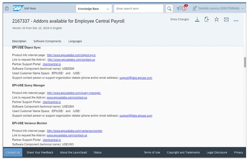Click support email under Object Sync
This screenshot has height=160, width=248.
[x=136, y=78]
